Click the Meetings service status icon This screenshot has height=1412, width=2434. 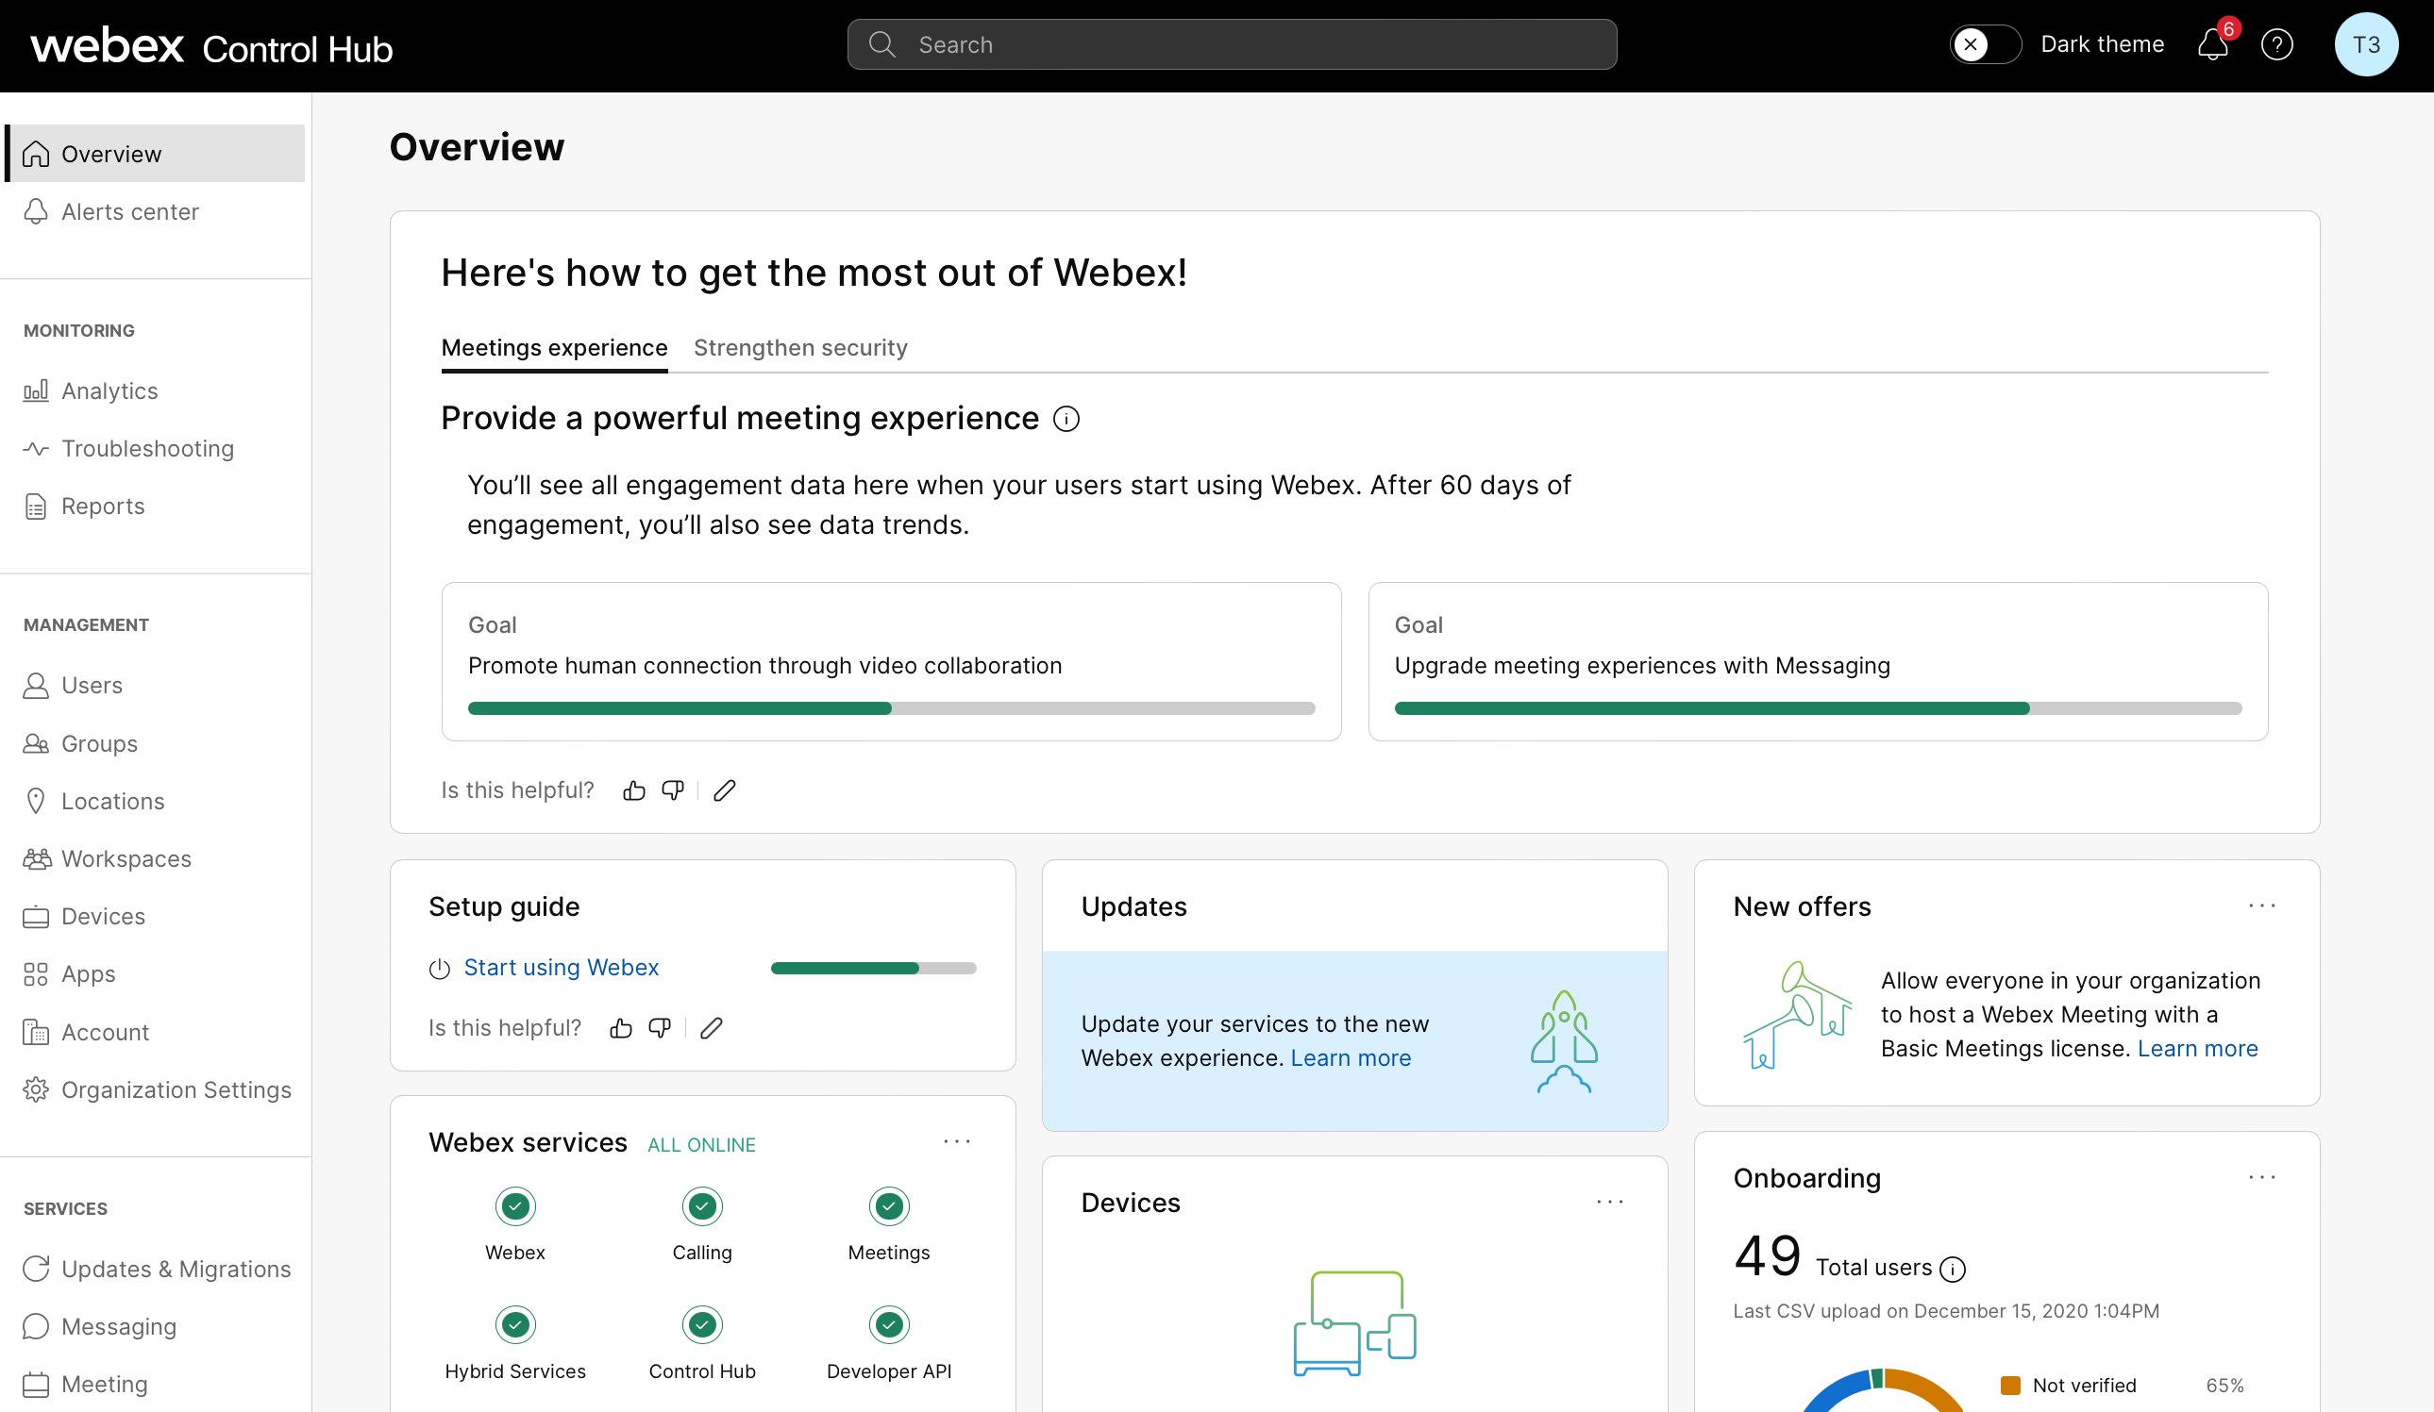click(x=889, y=1206)
